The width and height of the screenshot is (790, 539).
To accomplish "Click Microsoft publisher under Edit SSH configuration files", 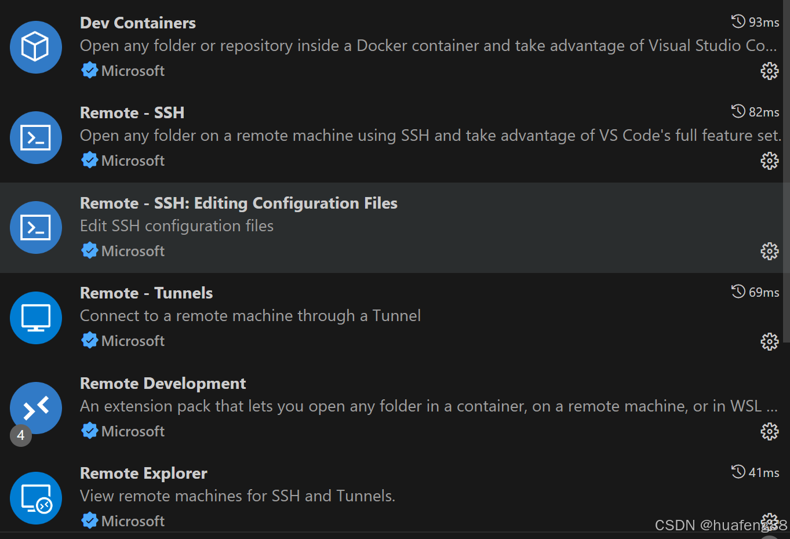I will point(133,251).
